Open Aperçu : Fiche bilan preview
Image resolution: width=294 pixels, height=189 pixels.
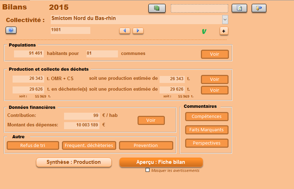click(161, 162)
